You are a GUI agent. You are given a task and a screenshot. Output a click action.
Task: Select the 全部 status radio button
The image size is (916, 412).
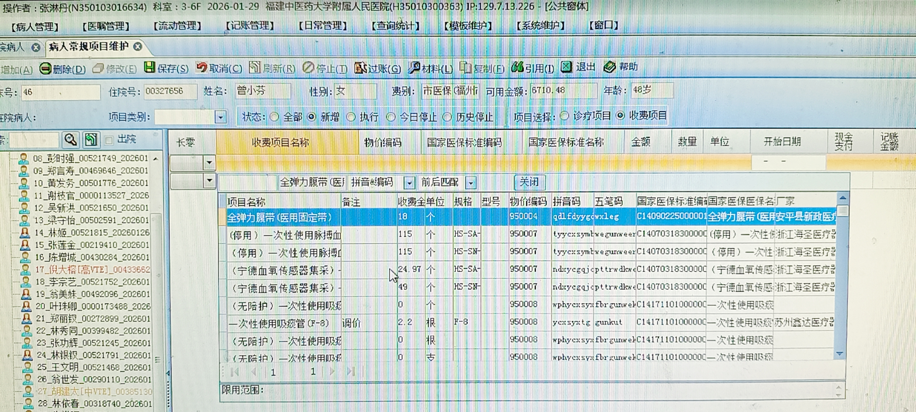pos(274,117)
